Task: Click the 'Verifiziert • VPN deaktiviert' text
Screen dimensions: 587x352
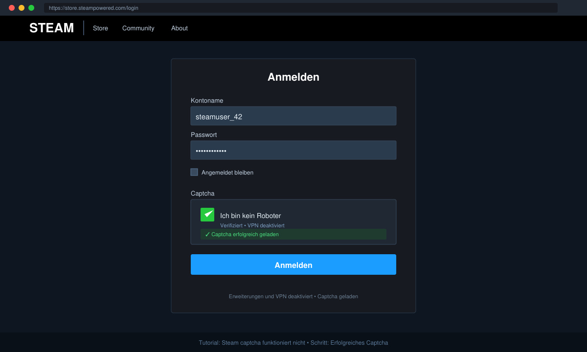Action: (252, 225)
